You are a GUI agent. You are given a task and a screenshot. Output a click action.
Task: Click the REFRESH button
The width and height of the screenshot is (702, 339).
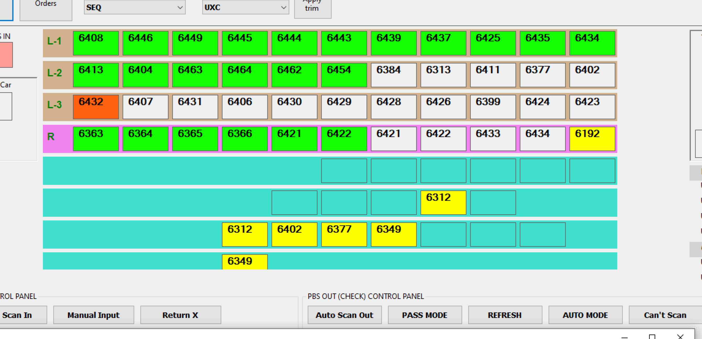[x=505, y=315]
